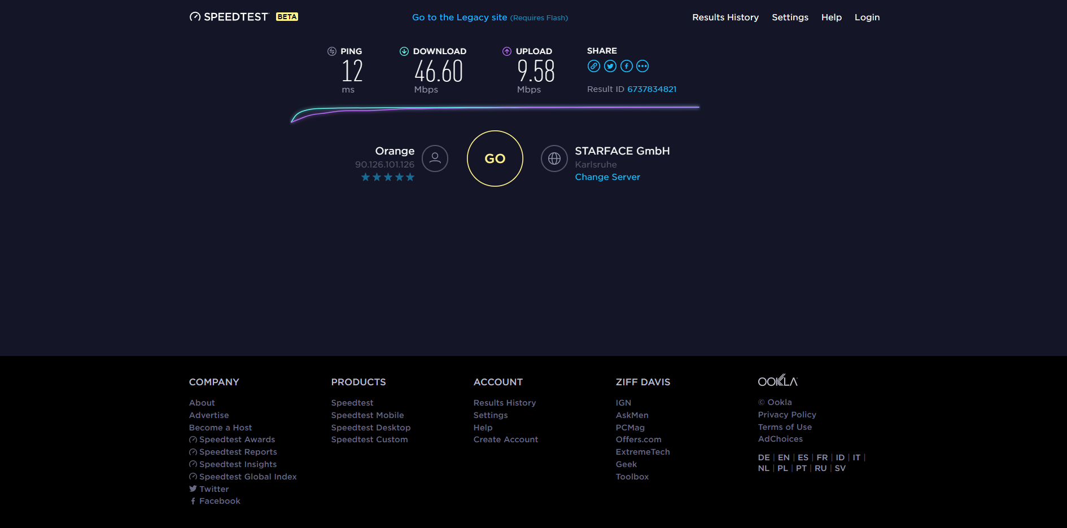Share result on Twitter icon
1067x528 pixels.
point(610,66)
